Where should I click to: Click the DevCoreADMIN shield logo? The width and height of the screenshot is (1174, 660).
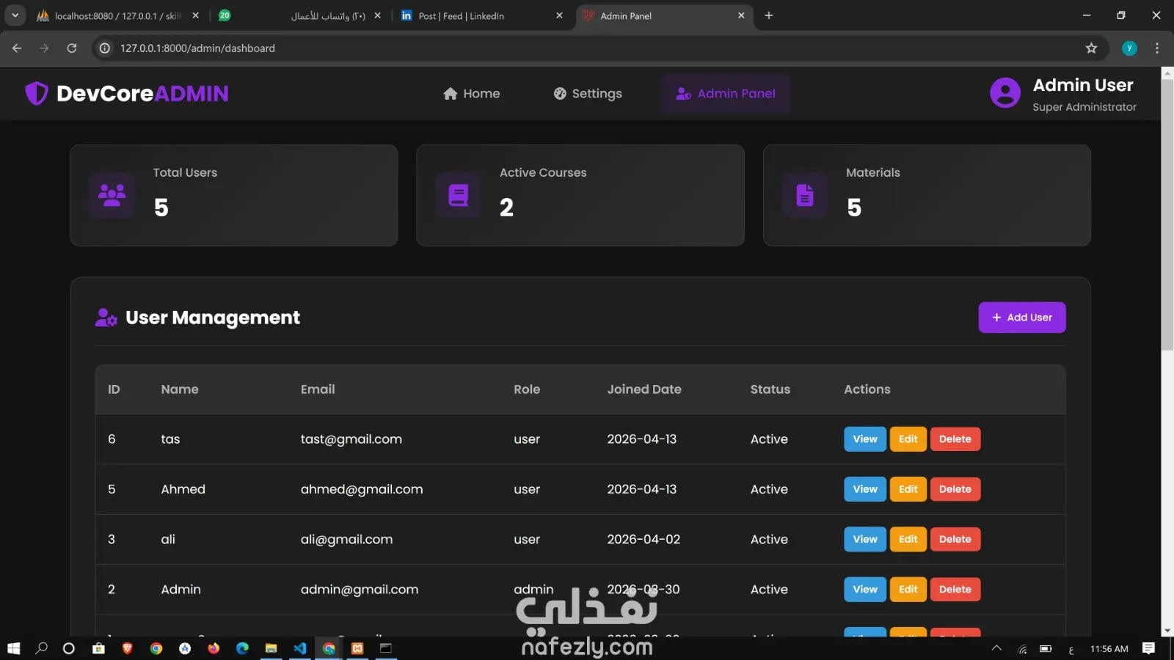(x=37, y=94)
